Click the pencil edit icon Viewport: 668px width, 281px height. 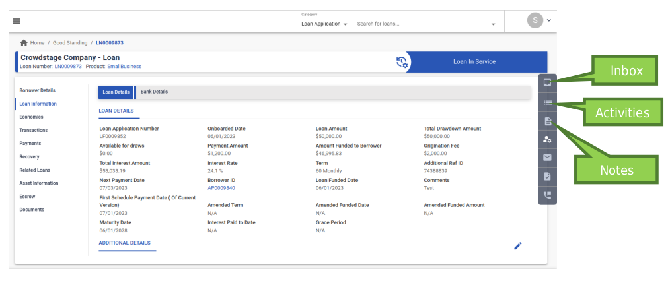tap(518, 245)
